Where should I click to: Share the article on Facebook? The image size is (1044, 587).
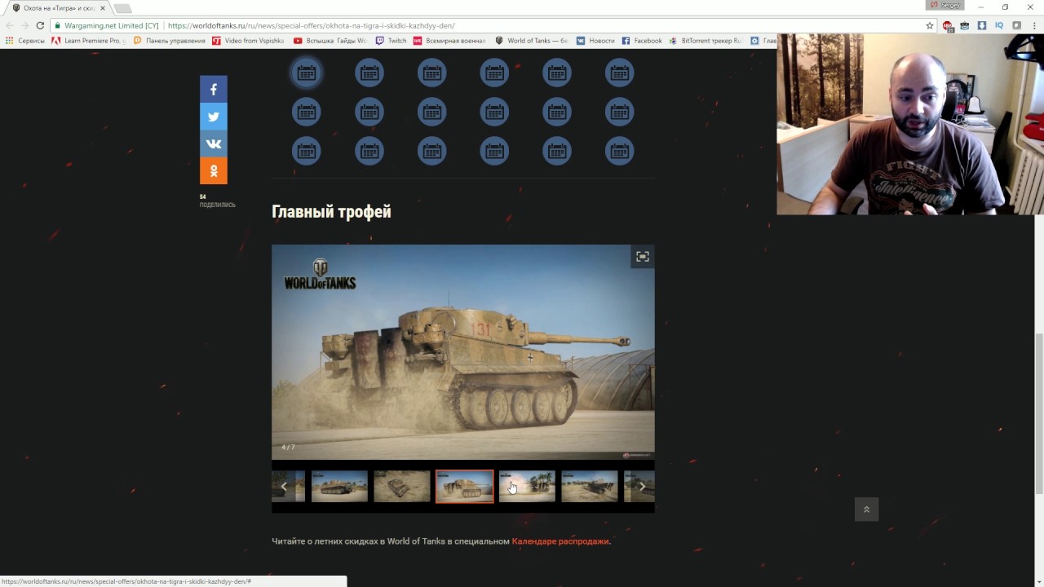coord(214,89)
